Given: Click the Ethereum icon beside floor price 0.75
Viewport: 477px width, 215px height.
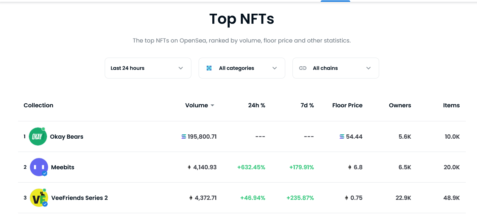Looking at the screenshot, I should [x=347, y=198].
